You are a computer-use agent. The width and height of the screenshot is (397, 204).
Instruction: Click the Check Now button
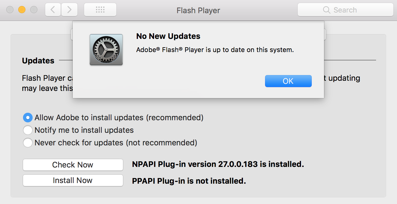[73, 165]
